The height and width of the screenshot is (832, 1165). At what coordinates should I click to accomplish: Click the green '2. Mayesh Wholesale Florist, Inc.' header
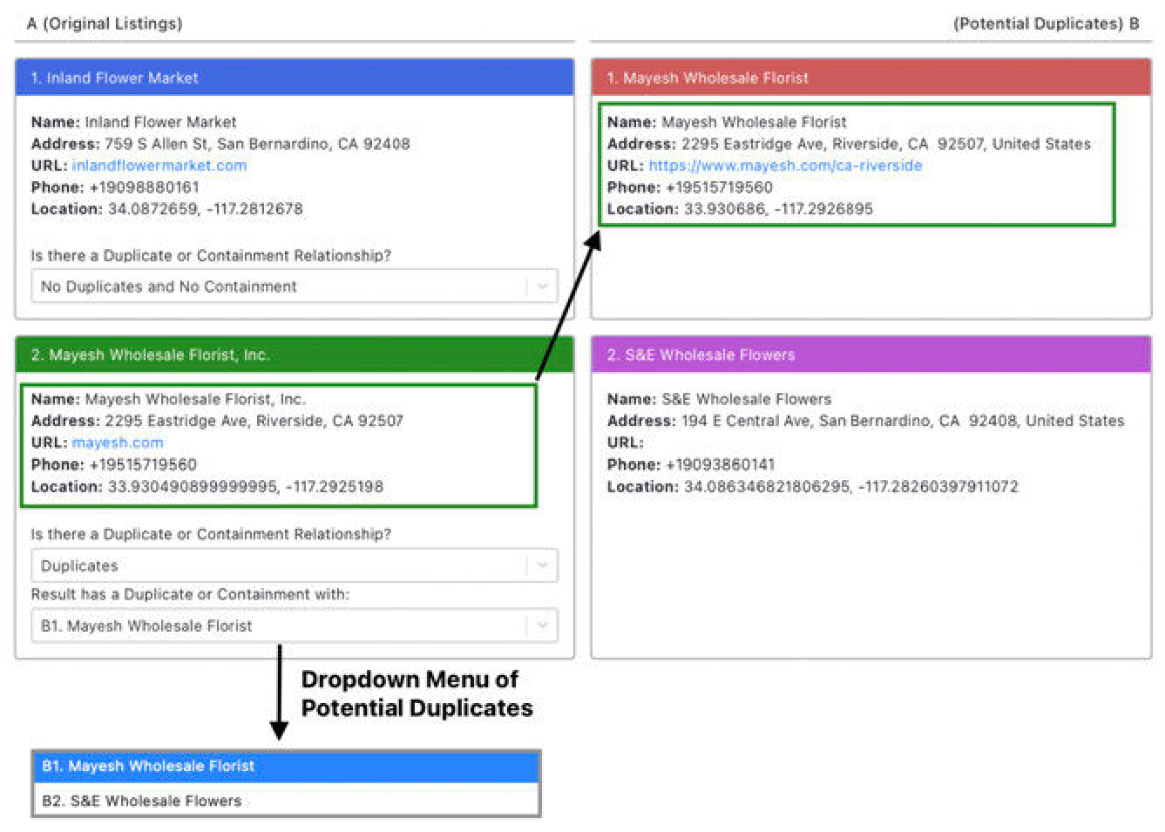(295, 355)
